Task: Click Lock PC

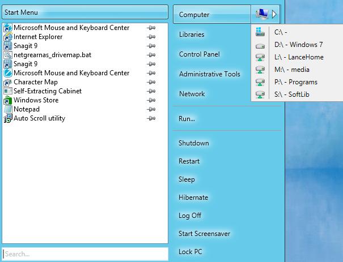Action: click(x=190, y=252)
